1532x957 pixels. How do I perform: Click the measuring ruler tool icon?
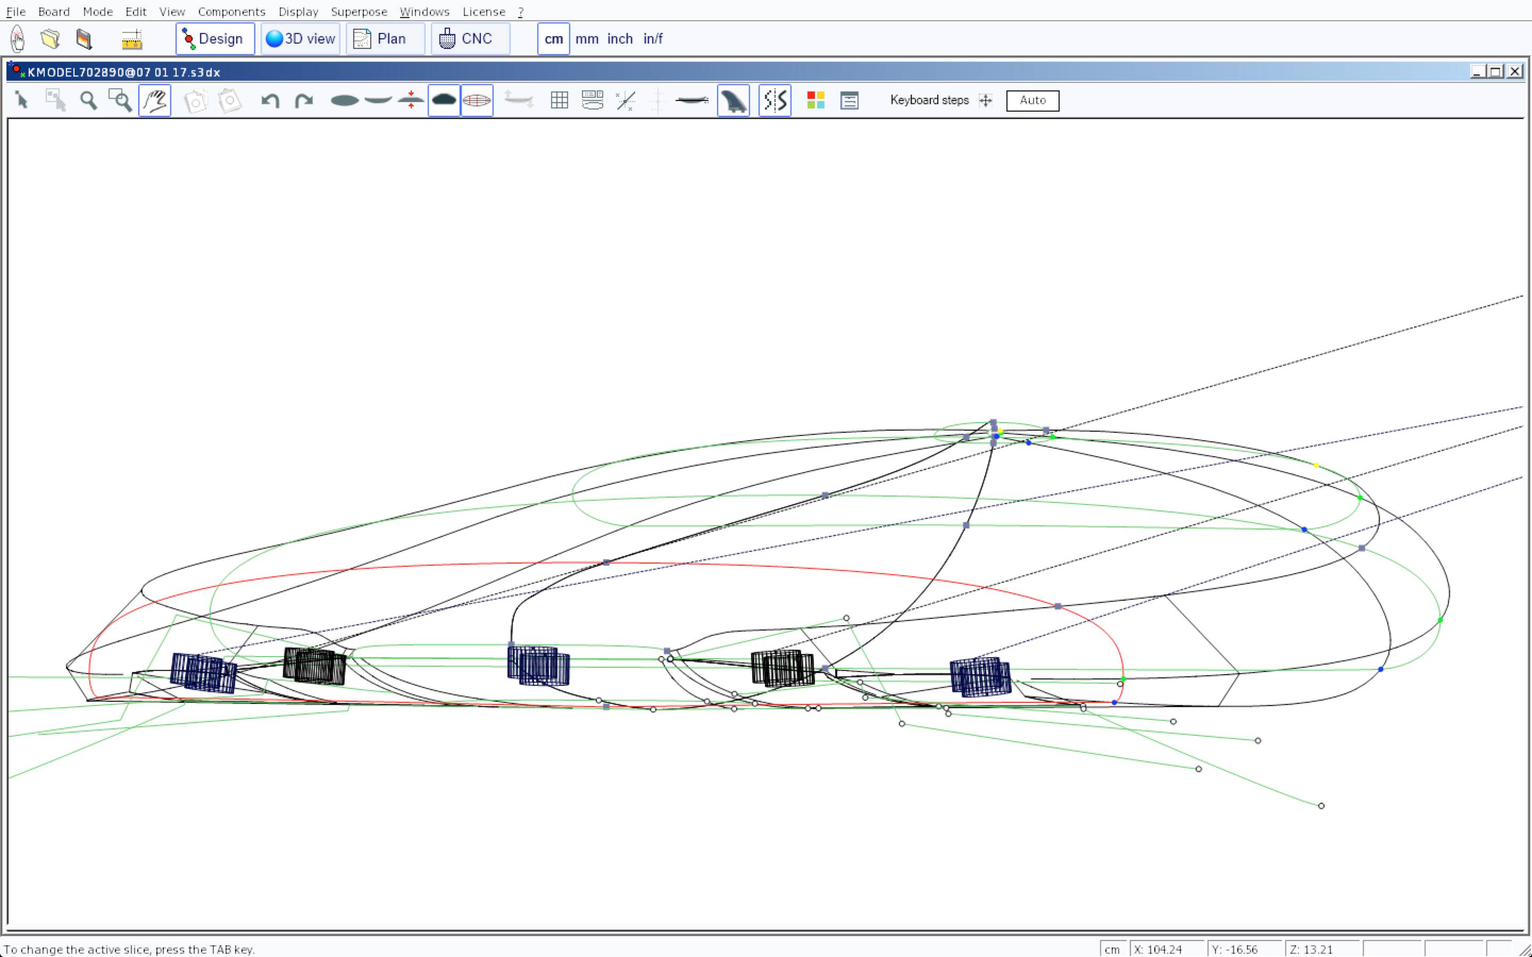point(132,40)
